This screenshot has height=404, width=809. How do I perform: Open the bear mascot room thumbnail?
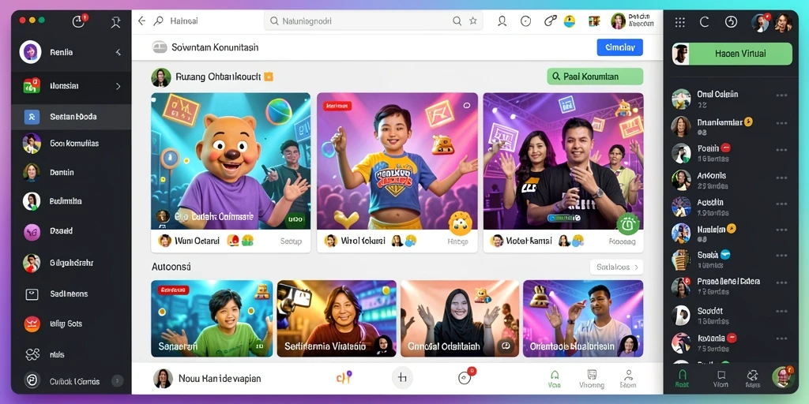[231, 161]
